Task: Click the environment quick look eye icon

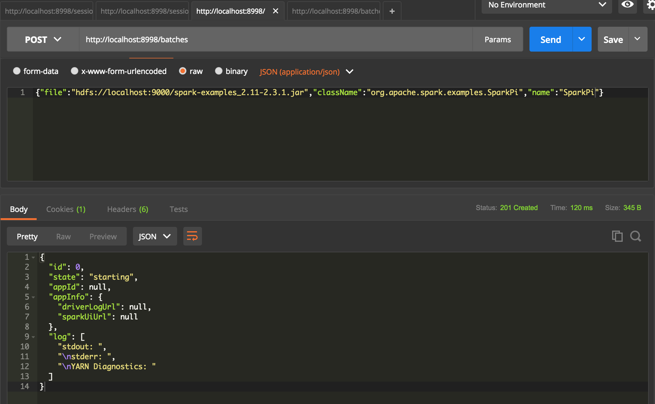Action: click(627, 5)
